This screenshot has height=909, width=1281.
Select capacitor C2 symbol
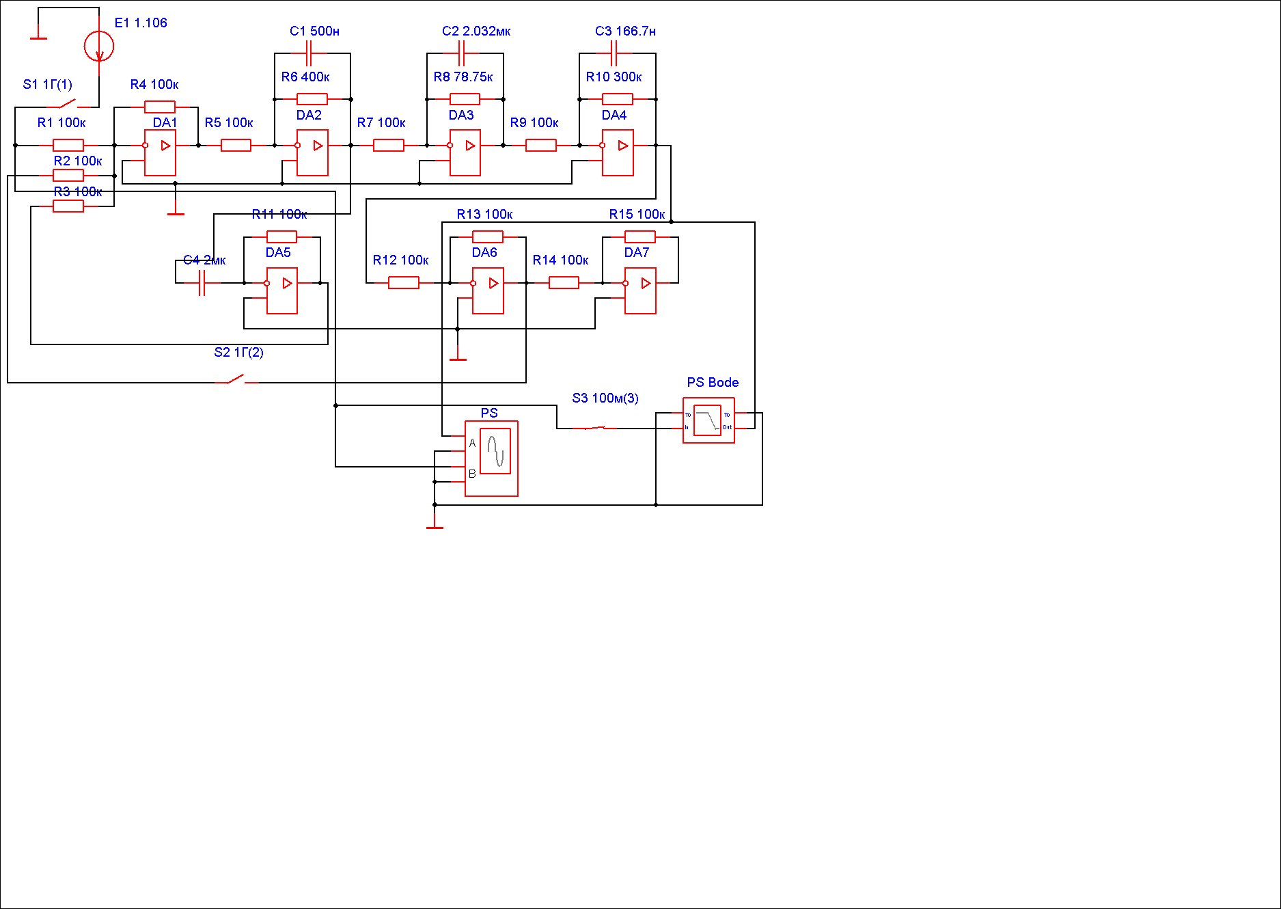click(462, 53)
